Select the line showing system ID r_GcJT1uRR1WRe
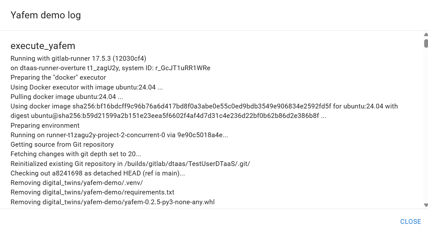The image size is (428, 233). tap(111, 68)
